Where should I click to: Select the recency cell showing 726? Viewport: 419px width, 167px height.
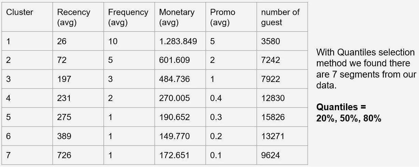[64, 155]
